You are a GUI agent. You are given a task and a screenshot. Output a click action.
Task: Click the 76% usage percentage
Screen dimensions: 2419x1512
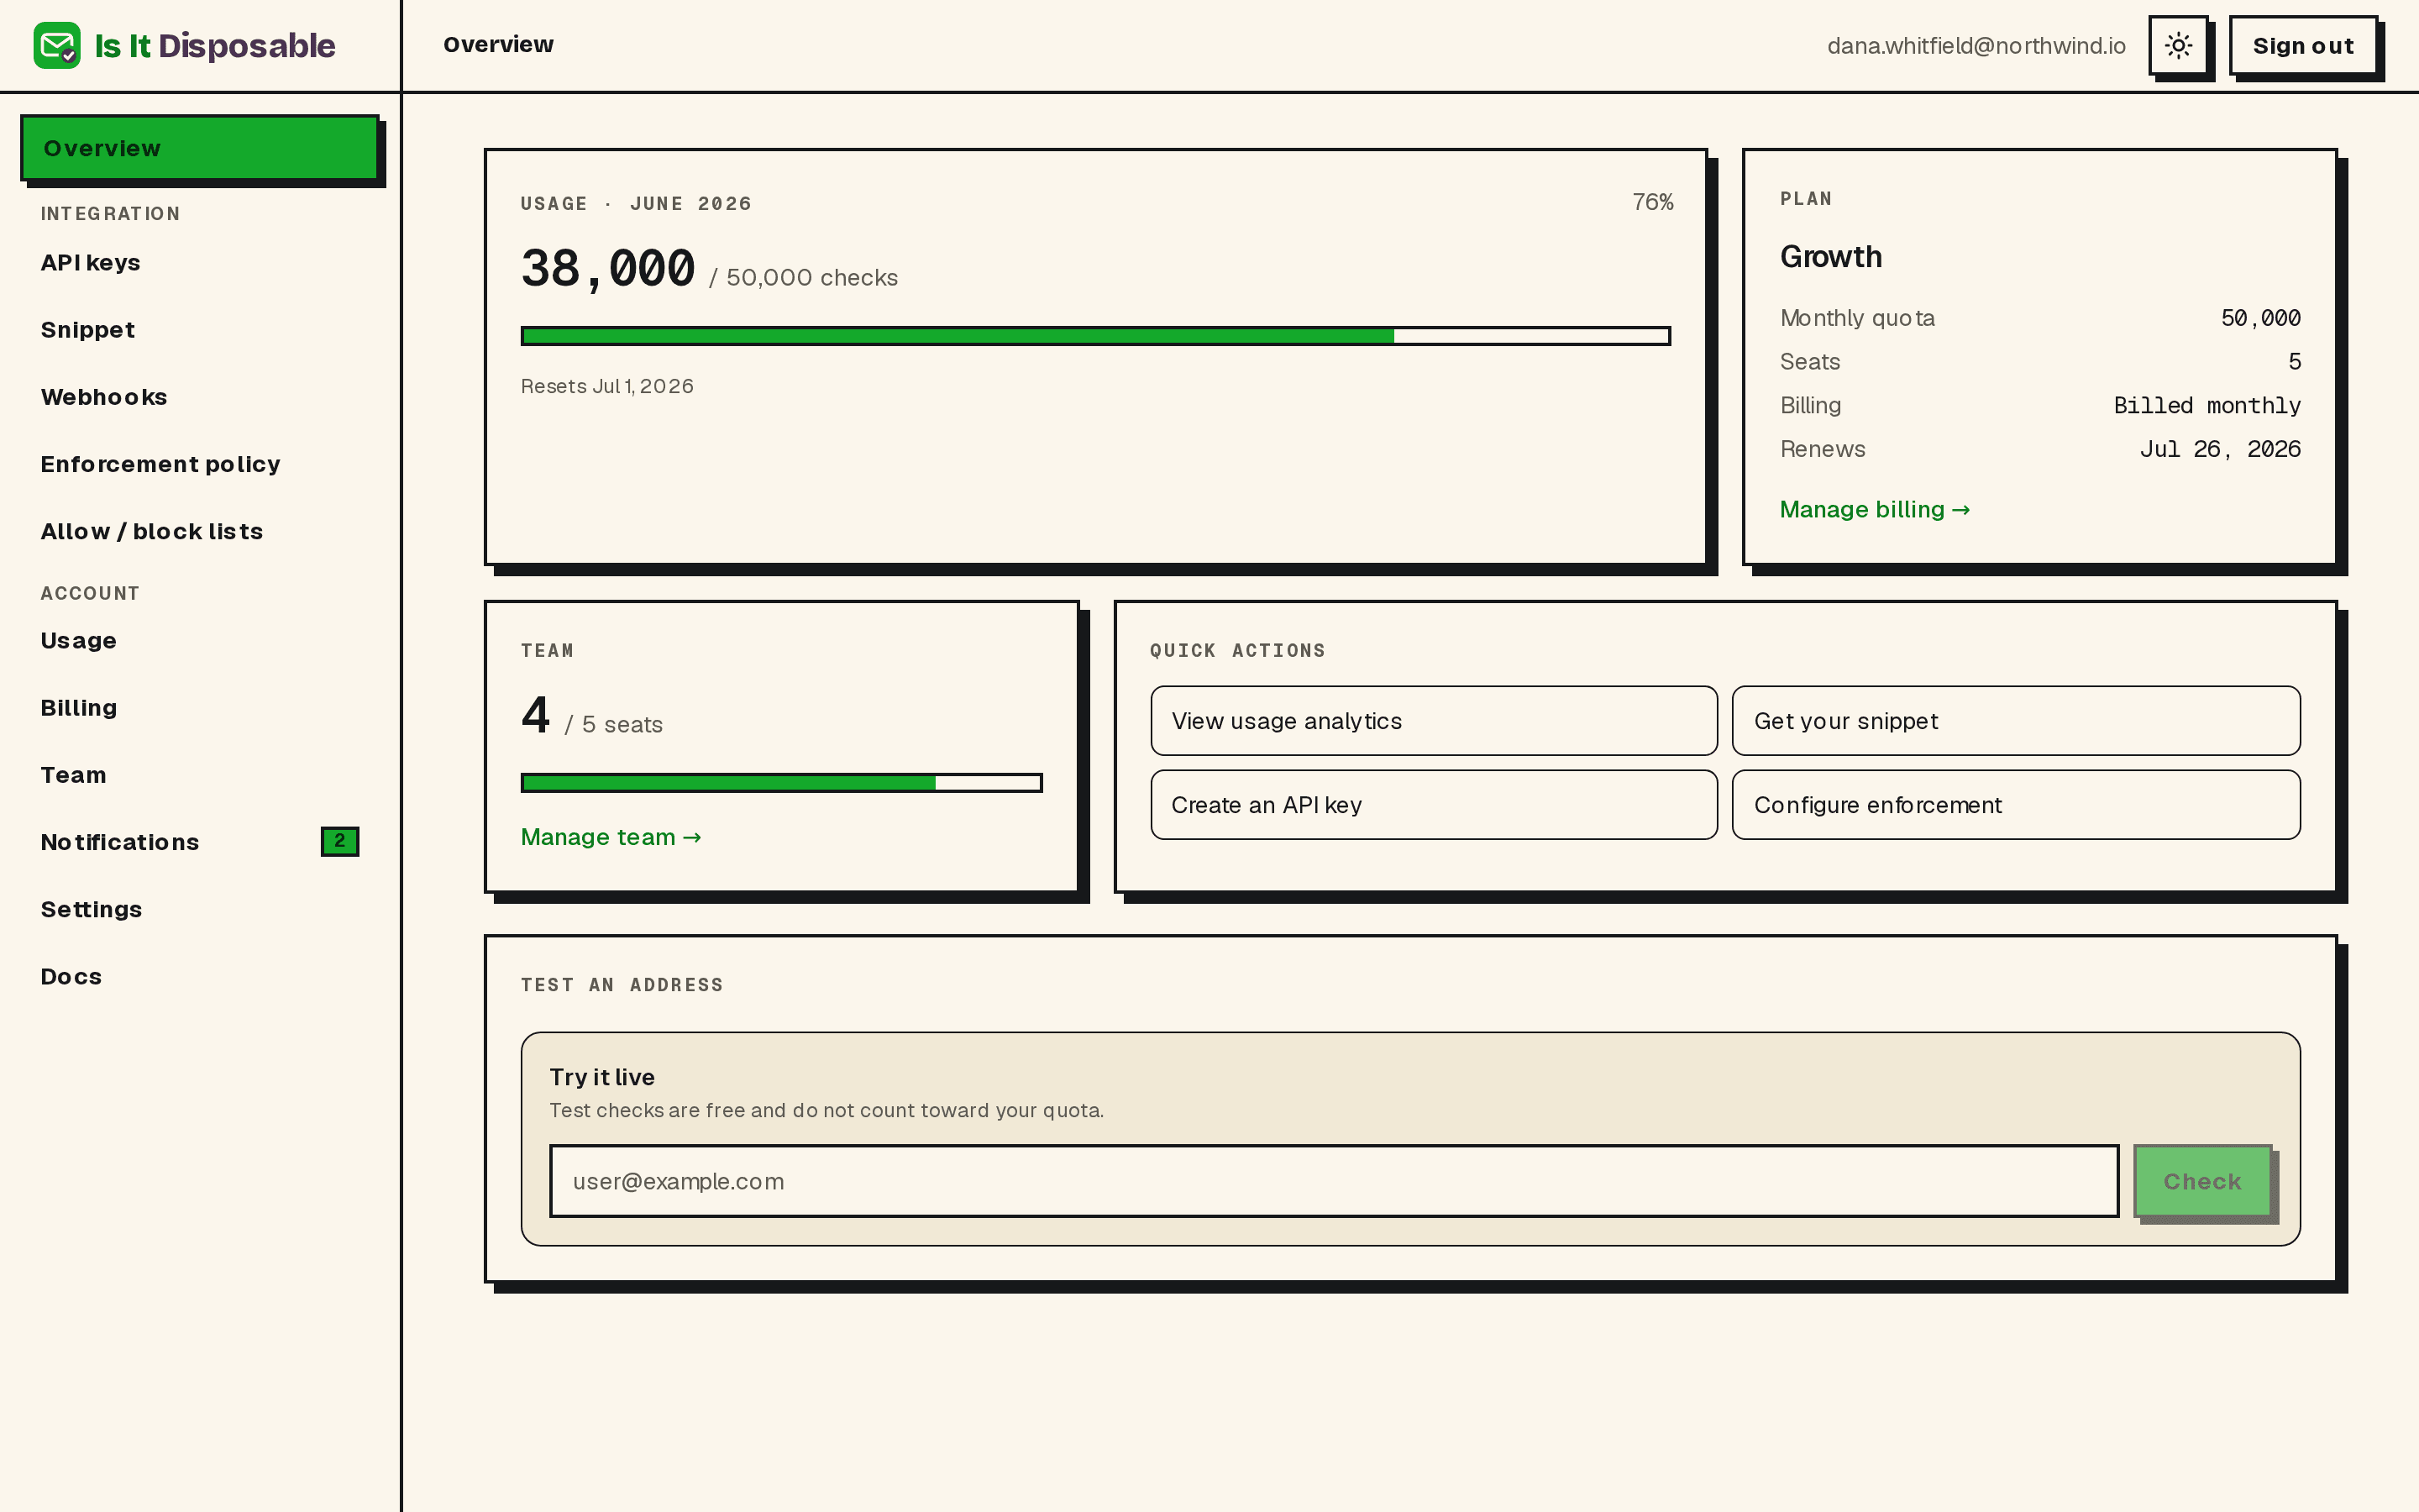1652,202
